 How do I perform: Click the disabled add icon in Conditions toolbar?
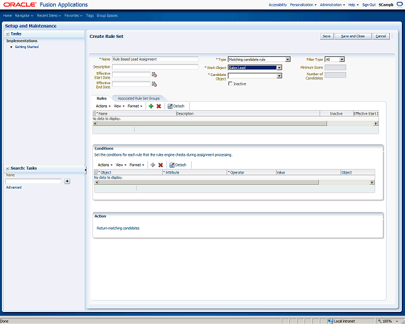(x=153, y=165)
